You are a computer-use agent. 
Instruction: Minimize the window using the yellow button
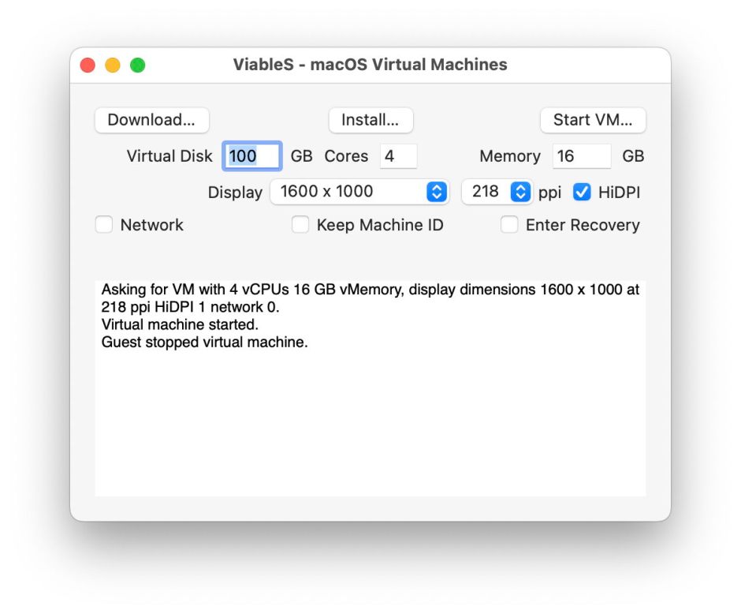[113, 66]
